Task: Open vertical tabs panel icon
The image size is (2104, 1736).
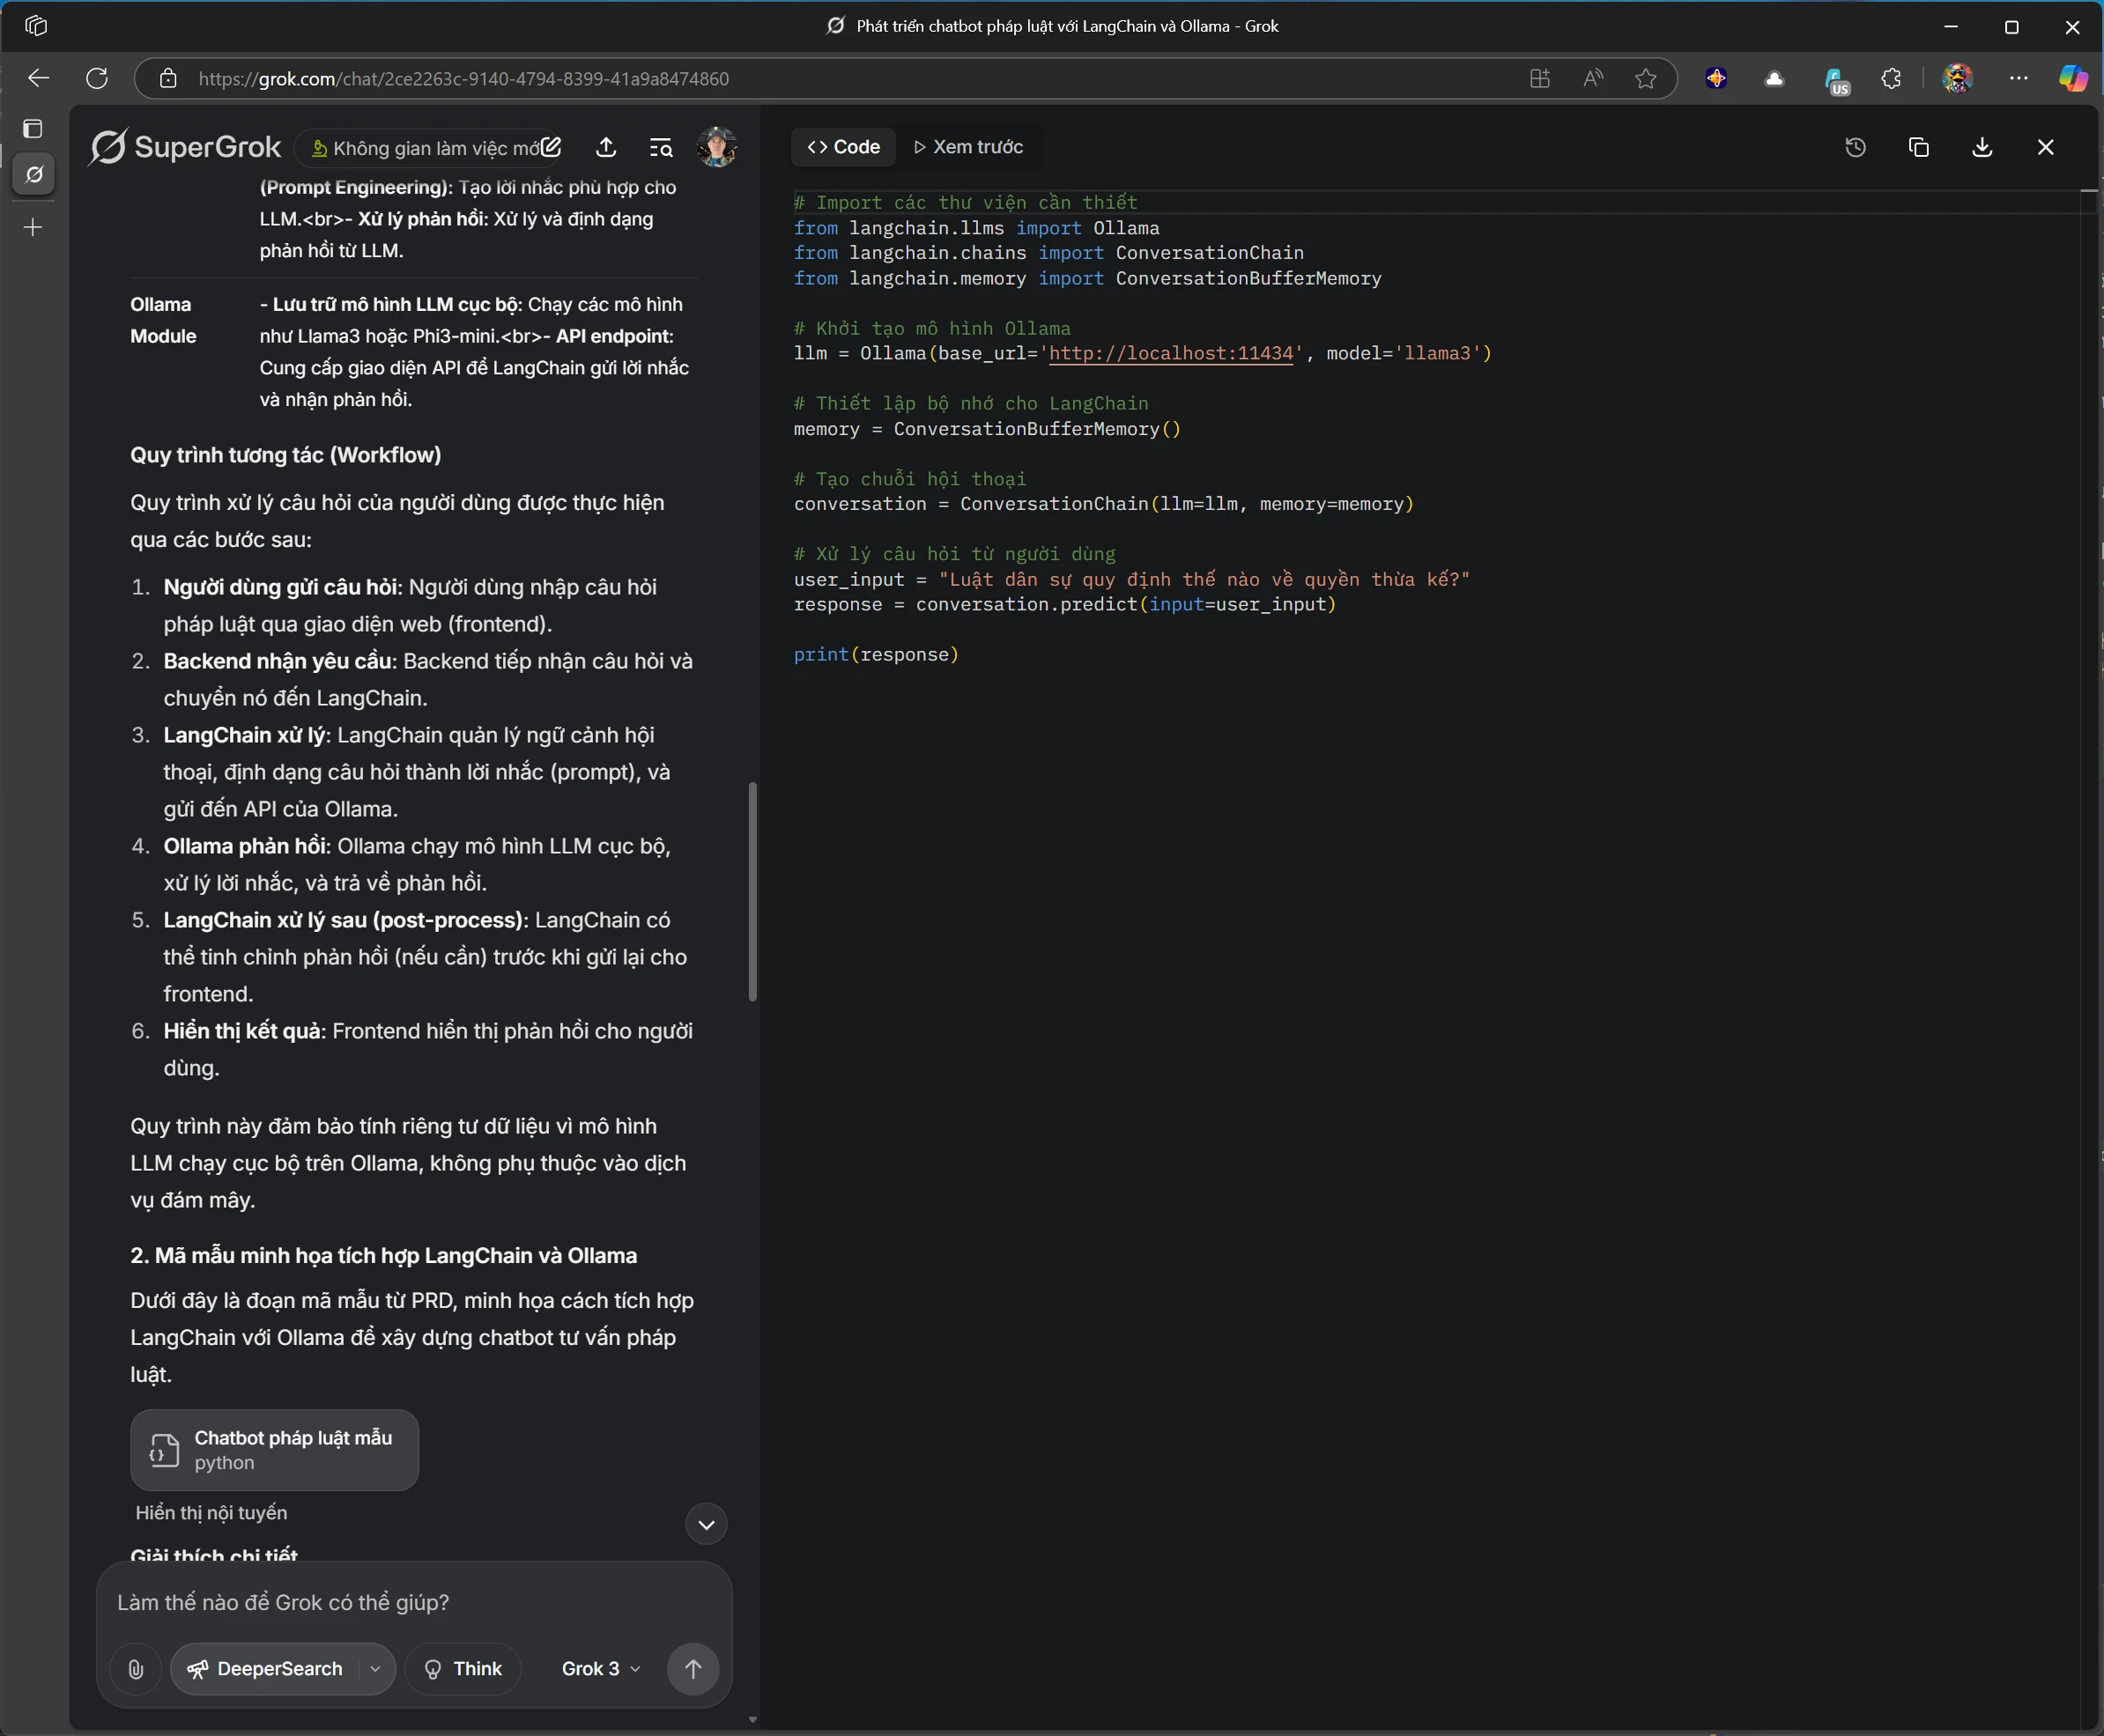Action: tap(33, 128)
